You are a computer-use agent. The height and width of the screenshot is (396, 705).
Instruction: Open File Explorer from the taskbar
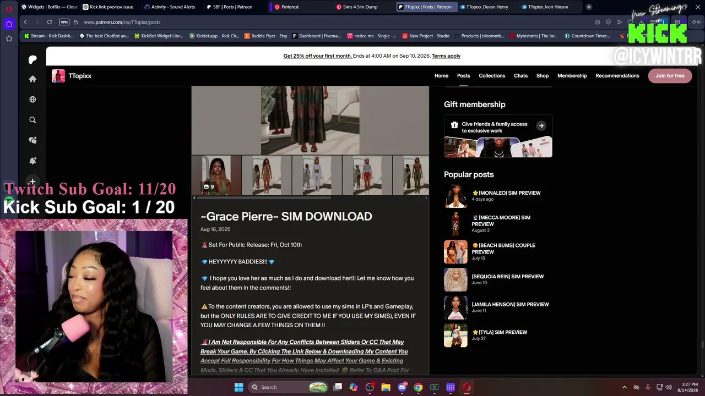386,387
